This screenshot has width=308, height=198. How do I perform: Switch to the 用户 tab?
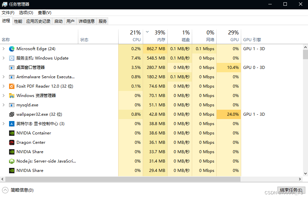coord(70,21)
